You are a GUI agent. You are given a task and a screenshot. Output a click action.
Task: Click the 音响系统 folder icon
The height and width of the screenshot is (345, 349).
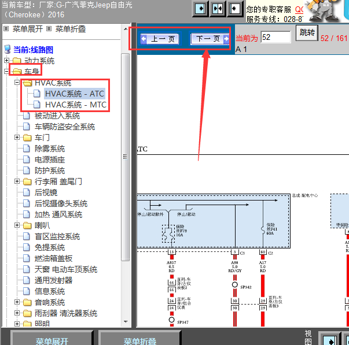[x=27, y=302]
